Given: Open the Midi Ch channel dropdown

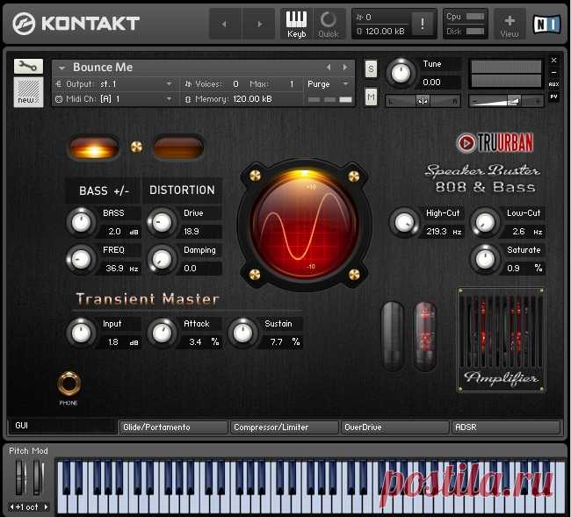Looking at the screenshot, I should (114, 99).
